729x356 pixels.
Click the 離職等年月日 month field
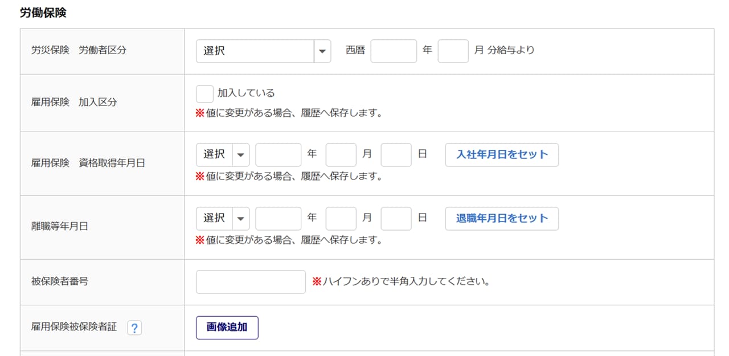(341, 219)
